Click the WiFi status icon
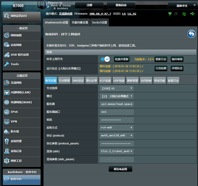Image resolution: width=198 pixels, height=186 pixels. click(x=170, y=14)
